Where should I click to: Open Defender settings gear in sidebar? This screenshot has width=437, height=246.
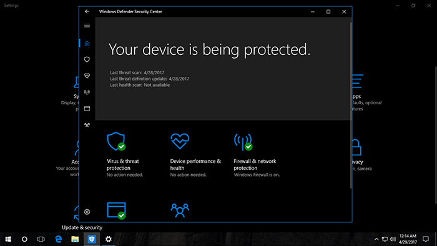pos(87,212)
